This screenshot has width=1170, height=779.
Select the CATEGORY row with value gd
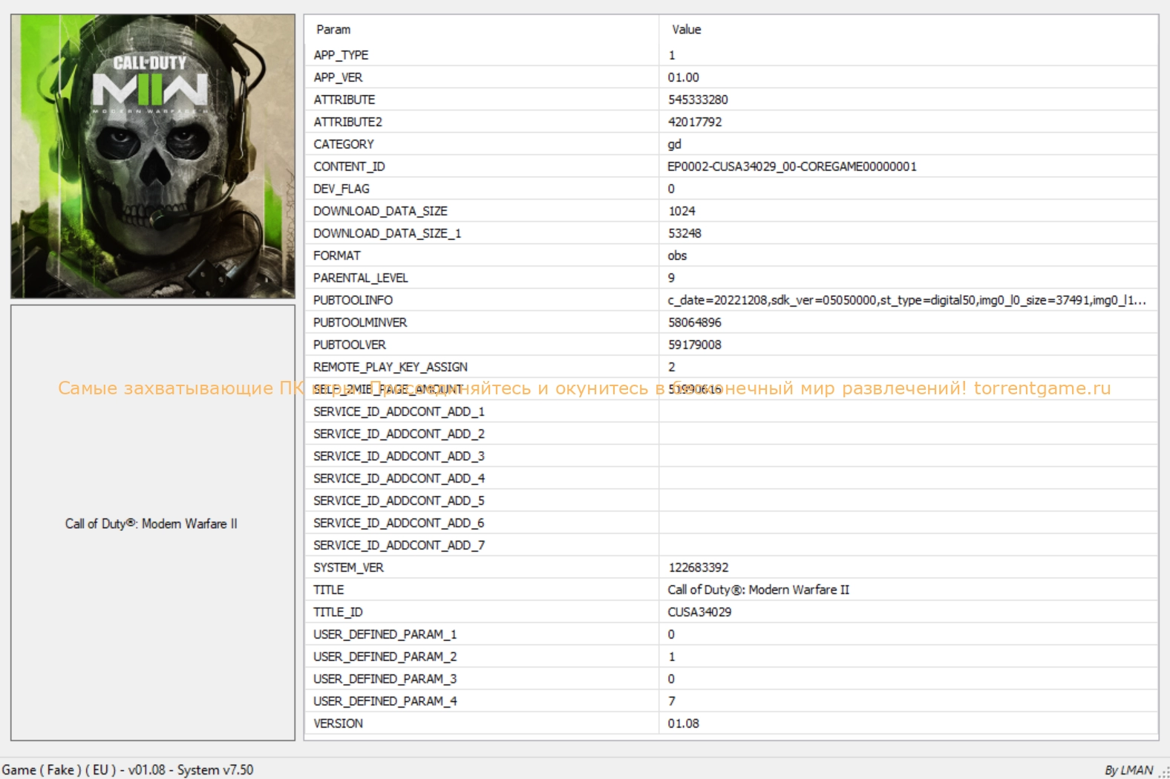pyautogui.click(x=344, y=144)
